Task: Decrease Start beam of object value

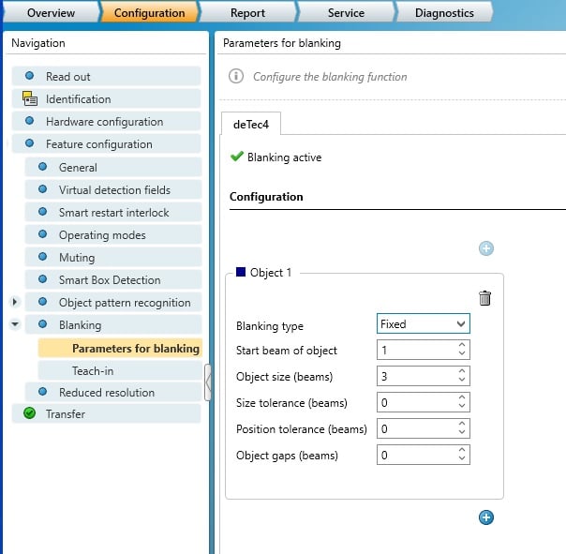Action: 462,353
